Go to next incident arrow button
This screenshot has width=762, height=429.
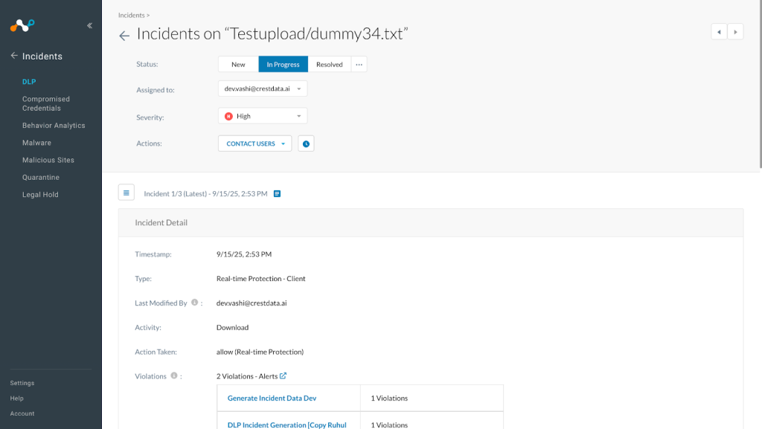coord(735,32)
